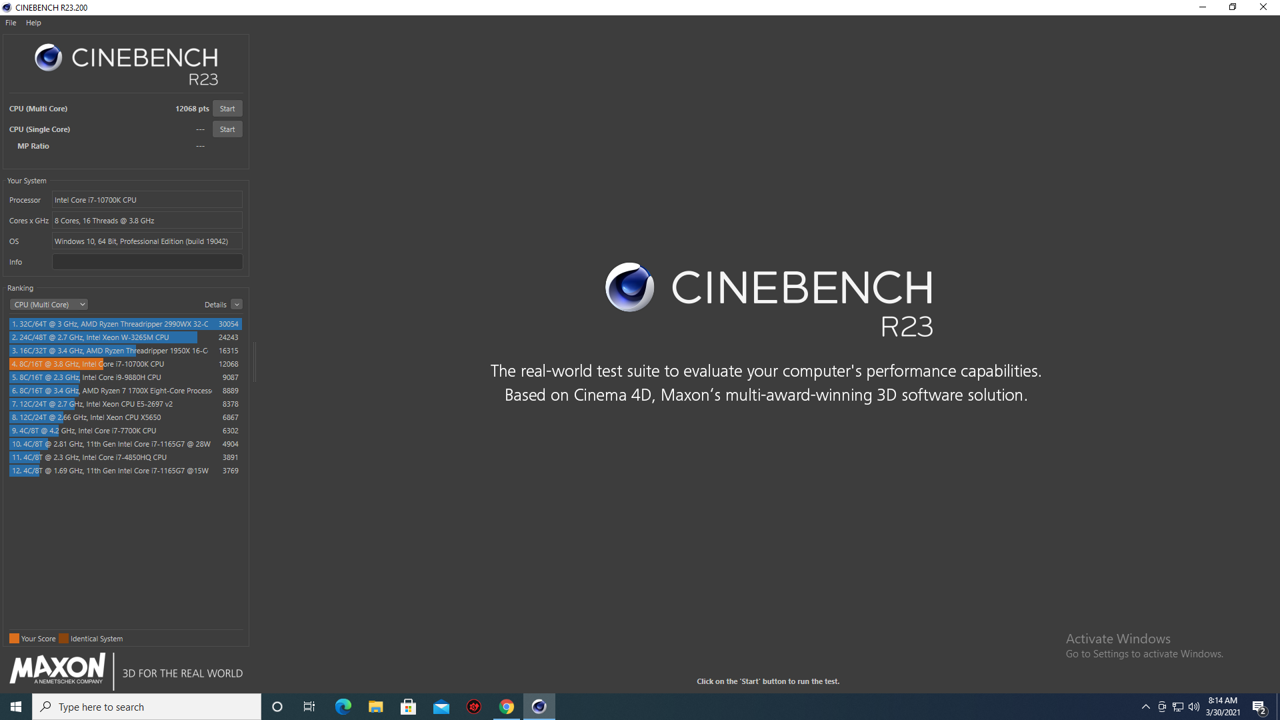The image size is (1280, 720).
Task: Click the Maxon logo at bottom left
Action: tap(57, 669)
